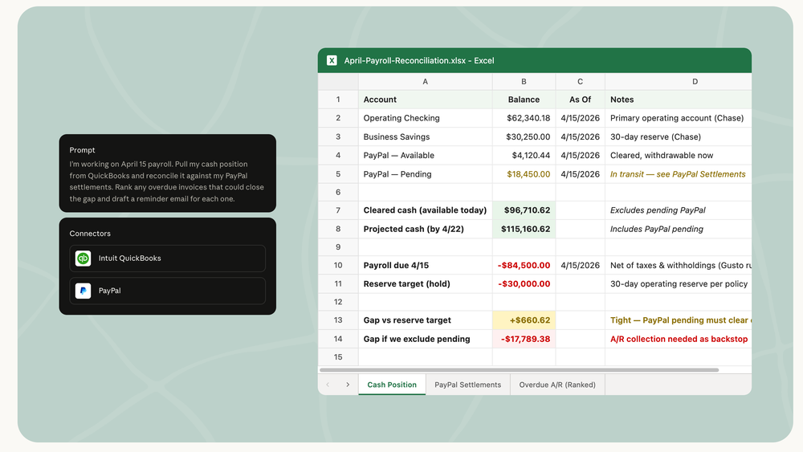Click the 30-day operating reserve per policy note
Viewport: 803px width, 452px height.
coord(679,283)
